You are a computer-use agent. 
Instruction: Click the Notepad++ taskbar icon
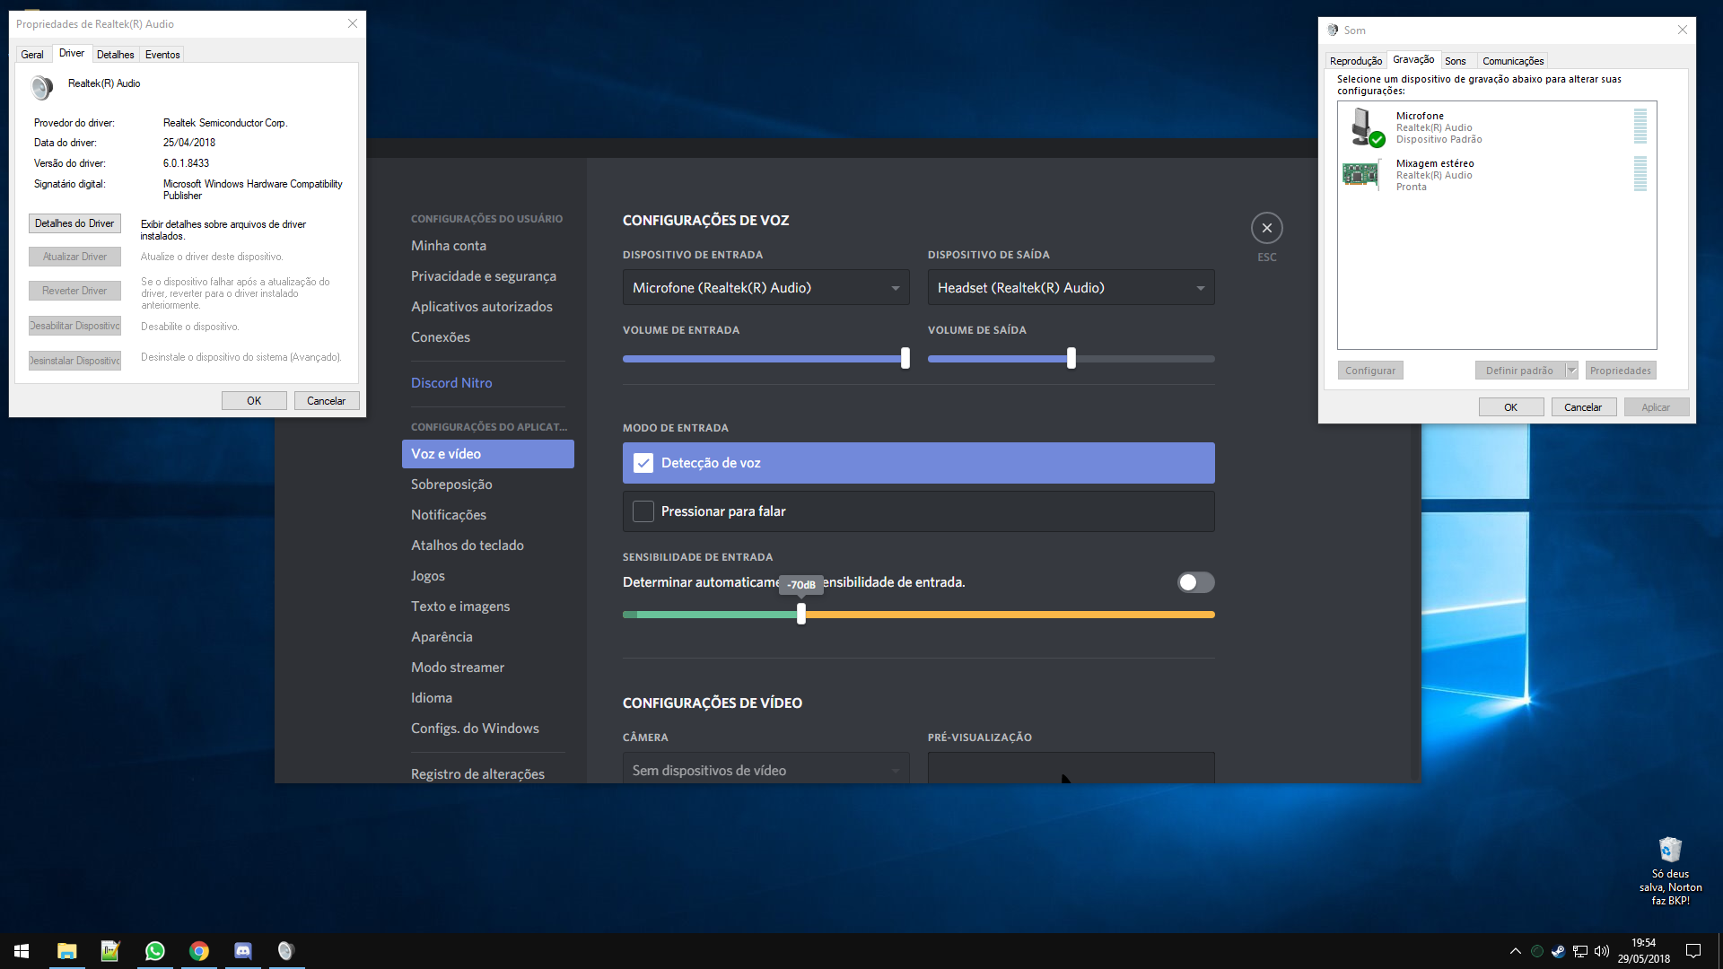(x=110, y=951)
